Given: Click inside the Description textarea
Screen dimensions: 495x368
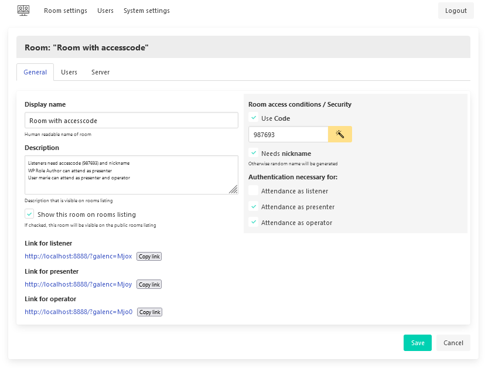Looking at the screenshot, I should point(131,175).
